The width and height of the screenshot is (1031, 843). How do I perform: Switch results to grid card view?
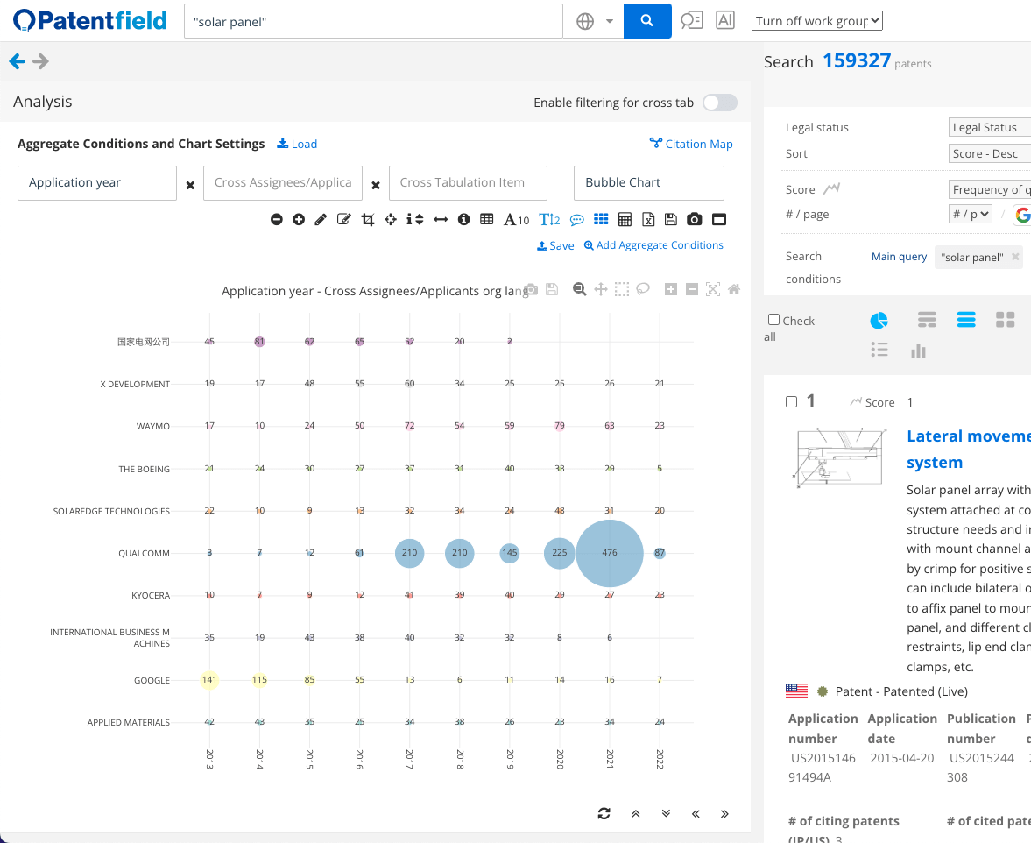pos(1005,320)
